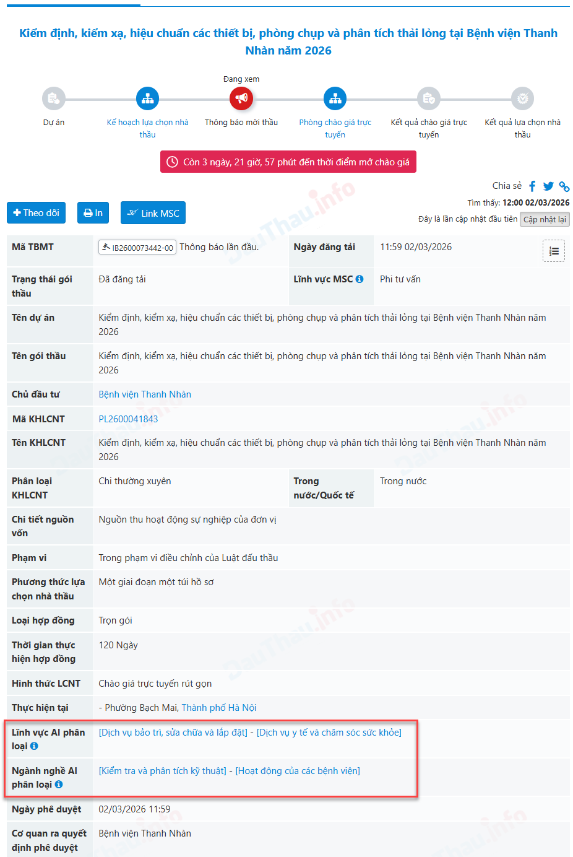Viewport: 573px width, 857px height.
Task: Open the Bệnh viện Thanh Nhàn investor link
Action: click(145, 394)
